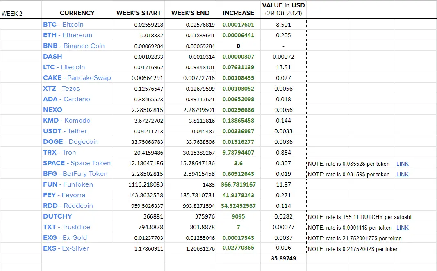Screen dimensions: 437x271
Task: Select the FUN increase cell 366.7819167
Action: [x=238, y=184]
